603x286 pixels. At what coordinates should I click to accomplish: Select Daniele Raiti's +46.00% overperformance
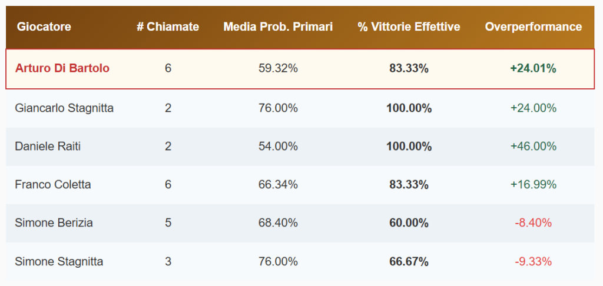click(533, 147)
